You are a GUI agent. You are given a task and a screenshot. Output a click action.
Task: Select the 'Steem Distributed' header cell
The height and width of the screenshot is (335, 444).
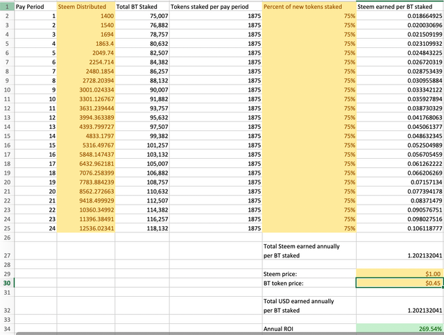pyautogui.click(x=86, y=6)
